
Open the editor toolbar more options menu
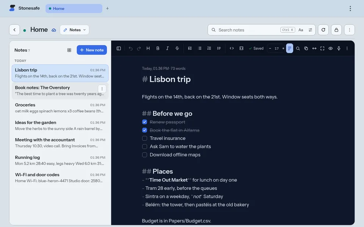[347, 48]
